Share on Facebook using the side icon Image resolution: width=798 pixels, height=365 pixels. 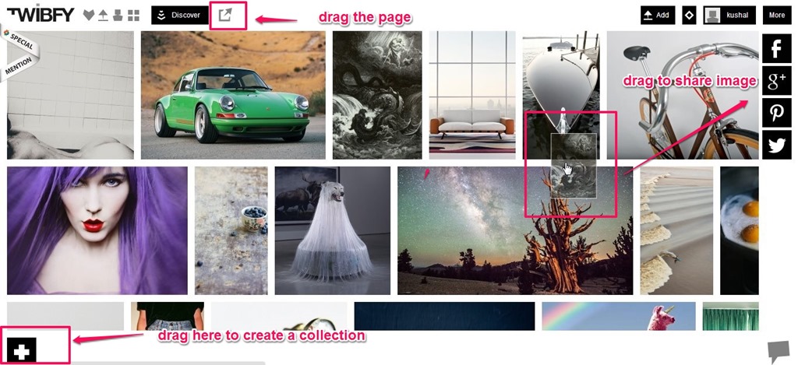pos(777,49)
